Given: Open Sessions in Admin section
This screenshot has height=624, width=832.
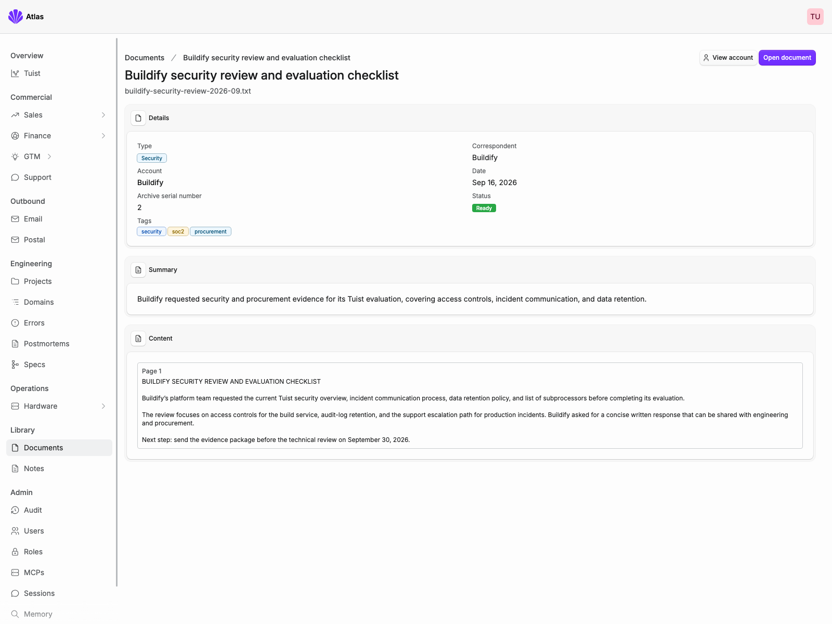Looking at the screenshot, I should coord(59,593).
